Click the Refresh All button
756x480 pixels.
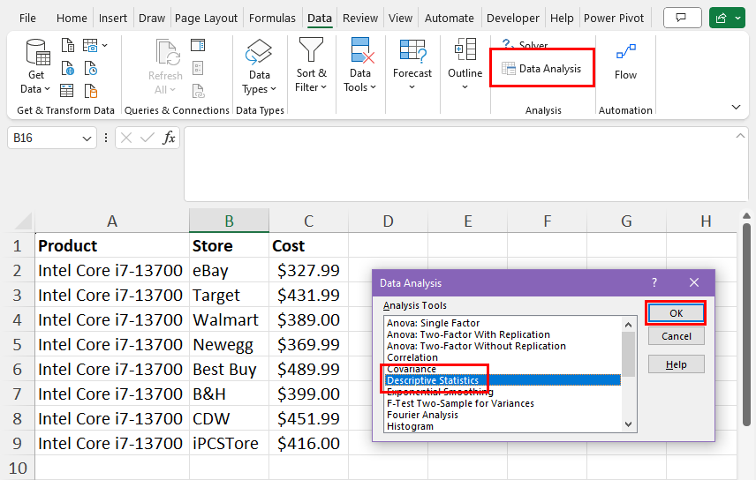point(165,66)
